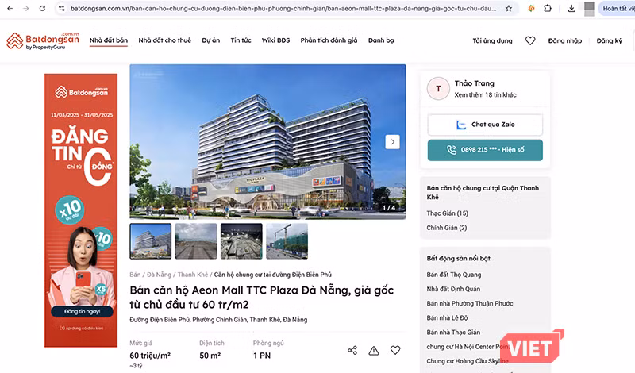The image size is (635, 373).
Task: Open Bán nhà Lê Độ link
Action: click(x=447, y=318)
